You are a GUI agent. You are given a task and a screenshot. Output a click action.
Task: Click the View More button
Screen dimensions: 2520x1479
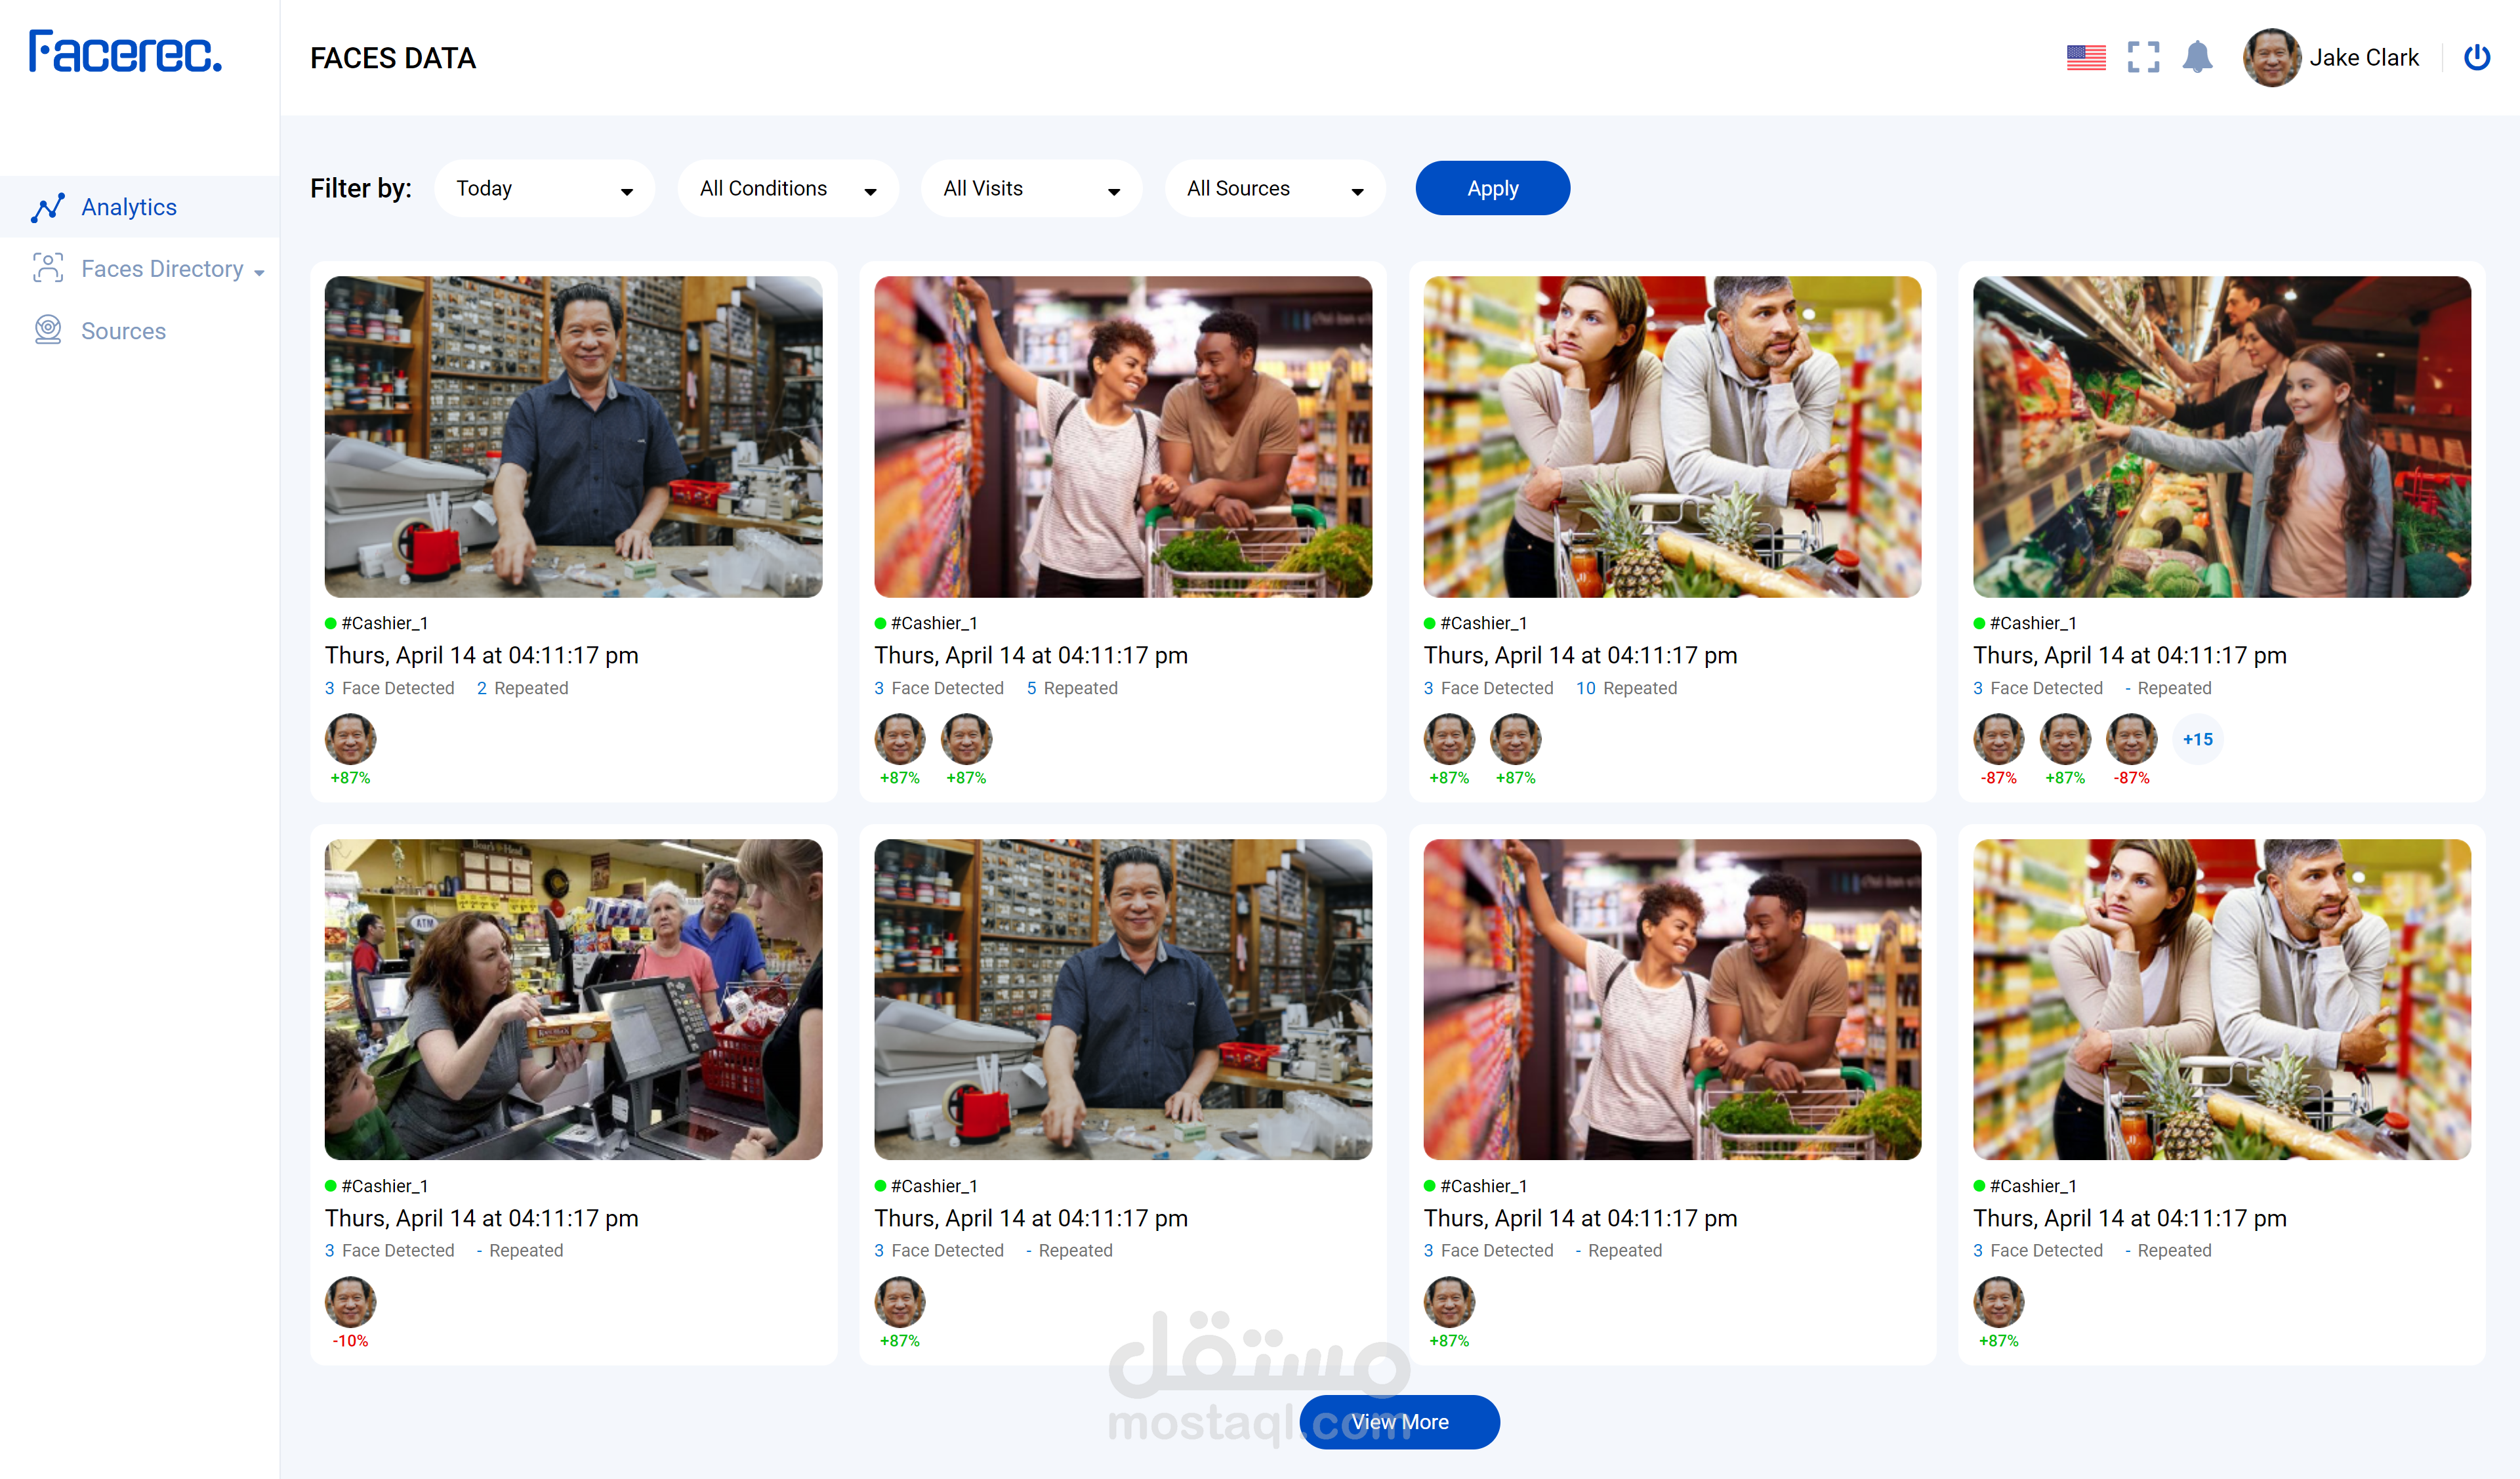[1399, 1421]
